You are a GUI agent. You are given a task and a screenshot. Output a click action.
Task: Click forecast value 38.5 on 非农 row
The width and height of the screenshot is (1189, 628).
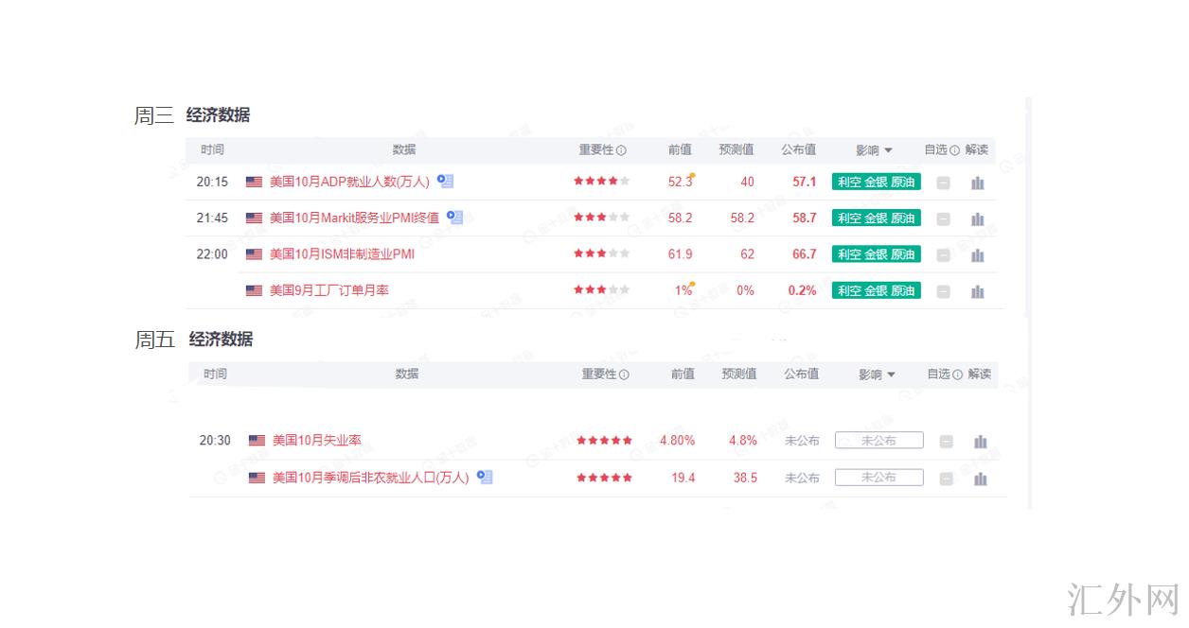(x=746, y=478)
